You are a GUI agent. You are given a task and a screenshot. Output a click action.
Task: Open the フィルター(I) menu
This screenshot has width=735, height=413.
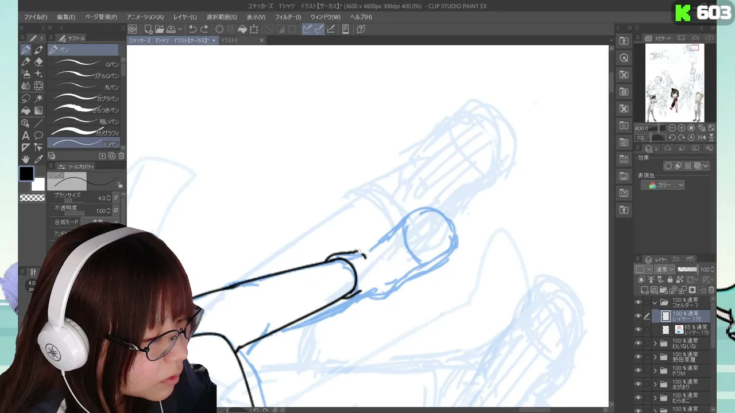pos(288,17)
